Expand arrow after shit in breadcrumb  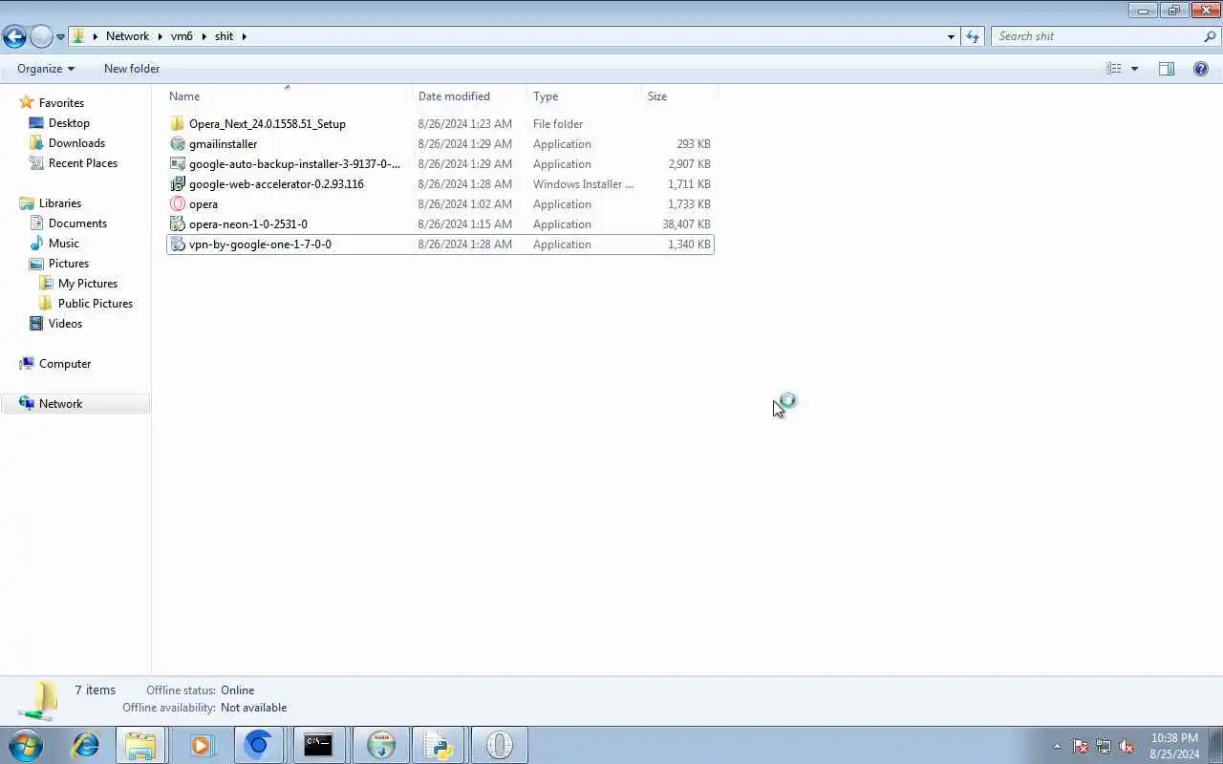pyautogui.click(x=244, y=36)
